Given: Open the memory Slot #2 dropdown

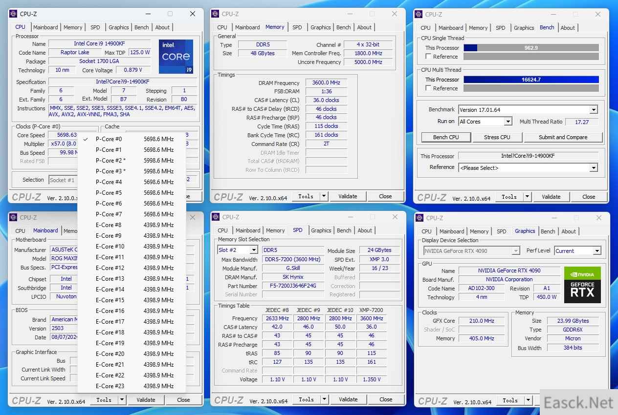Looking at the screenshot, I should (254, 250).
